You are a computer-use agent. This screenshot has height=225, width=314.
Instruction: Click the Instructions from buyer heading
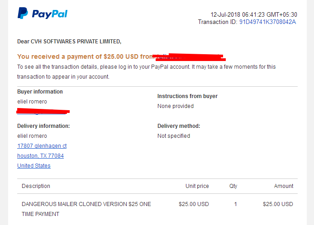(187, 96)
